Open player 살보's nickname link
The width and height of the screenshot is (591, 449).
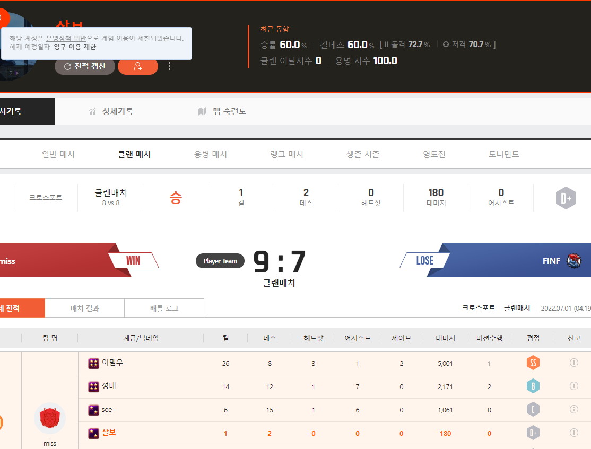pyautogui.click(x=109, y=433)
